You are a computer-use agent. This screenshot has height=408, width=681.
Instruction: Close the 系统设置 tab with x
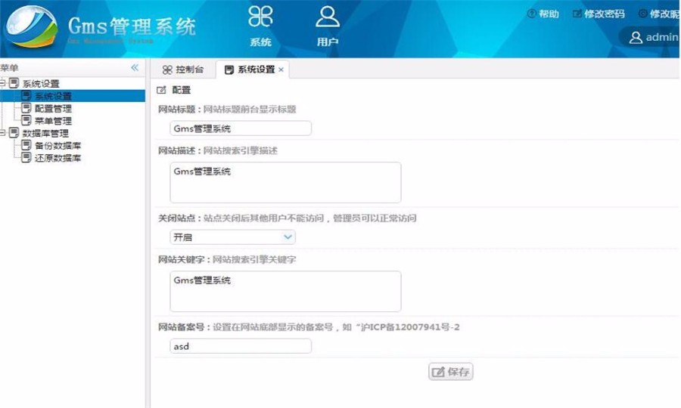[281, 70]
